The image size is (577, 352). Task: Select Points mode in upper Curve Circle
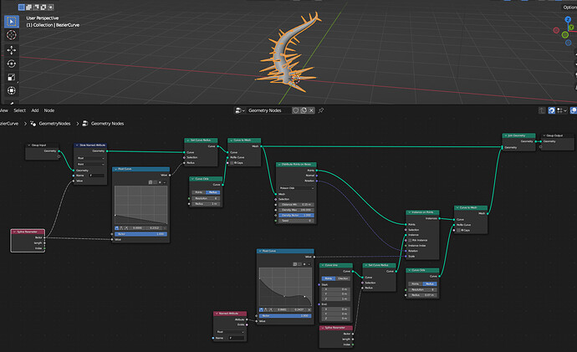199,192
